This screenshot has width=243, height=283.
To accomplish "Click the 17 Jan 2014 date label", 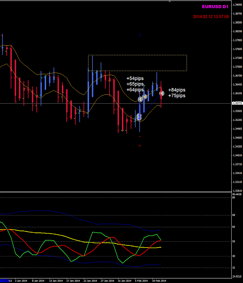I will 73,281.
